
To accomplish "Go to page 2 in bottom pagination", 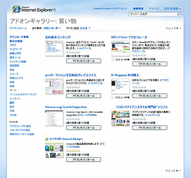I will (174, 171).
